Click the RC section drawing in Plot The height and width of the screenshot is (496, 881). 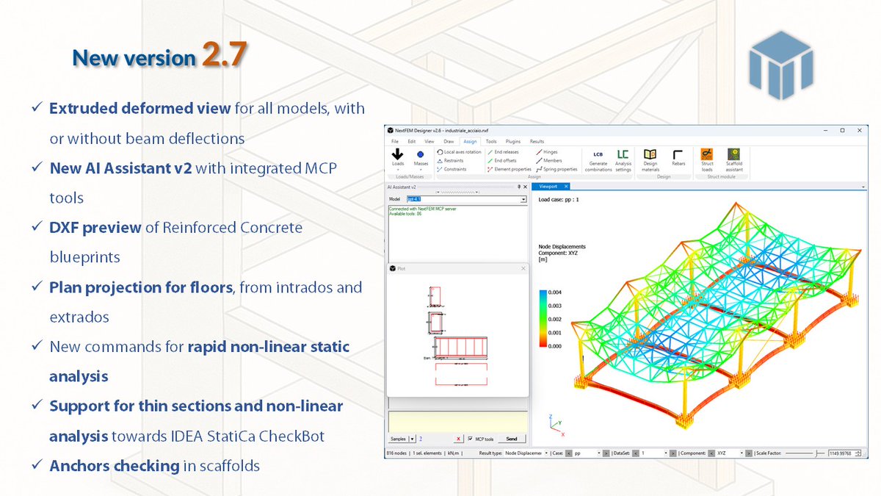[x=456, y=336]
